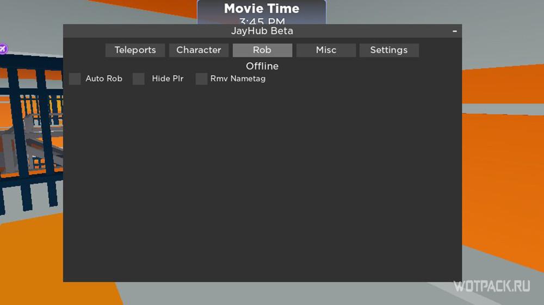Click the 3:45 PM clock text
The width and height of the screenshot is (544, 305).
click(262, 21)
